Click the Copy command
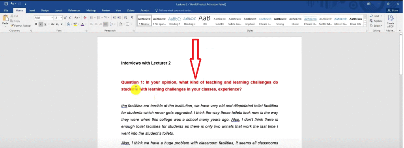 point(15,21)
